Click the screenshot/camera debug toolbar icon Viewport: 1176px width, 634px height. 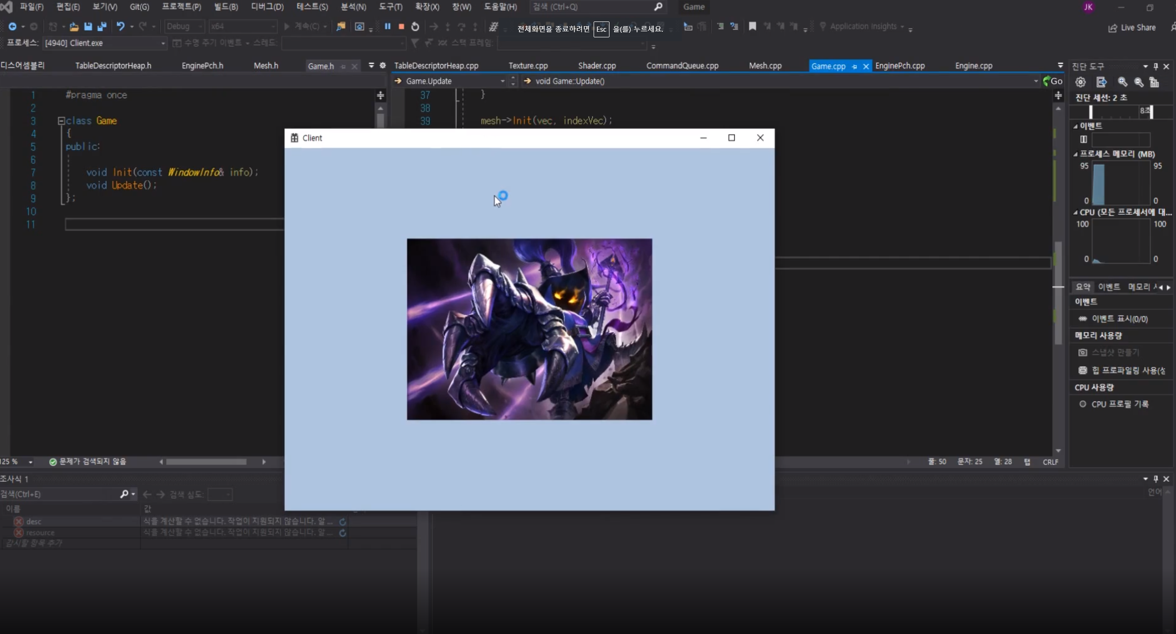359,27
